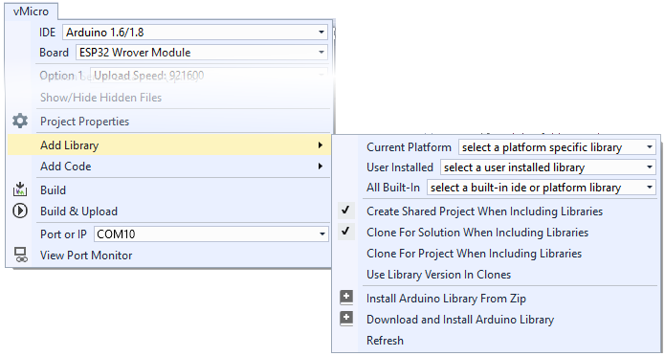Click the Project Properties gear icon
665x356 pixels.
tap(20, 122)
